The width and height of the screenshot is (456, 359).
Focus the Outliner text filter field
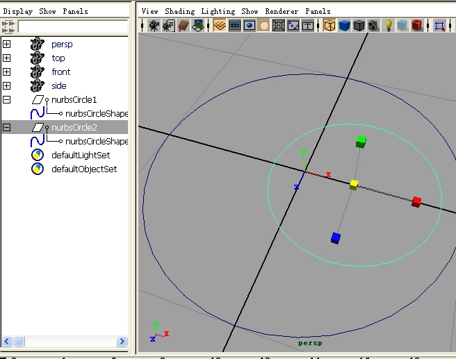point(73,26)
